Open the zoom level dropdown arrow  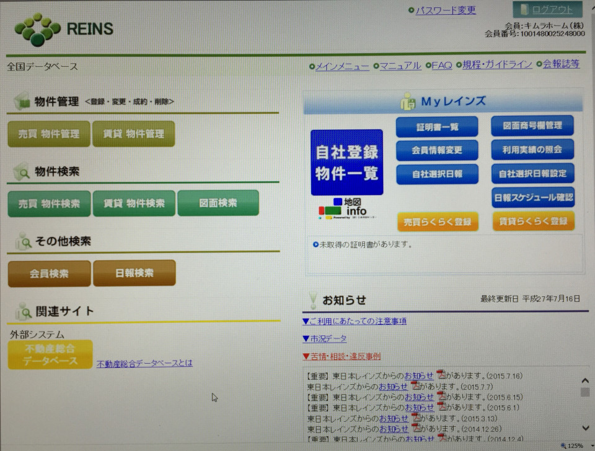[591, 445]
